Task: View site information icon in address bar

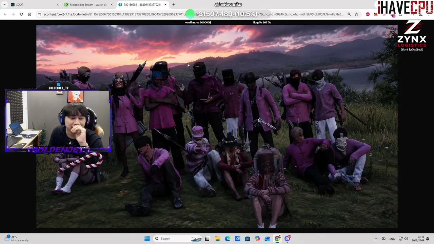Action: (39, 14)
